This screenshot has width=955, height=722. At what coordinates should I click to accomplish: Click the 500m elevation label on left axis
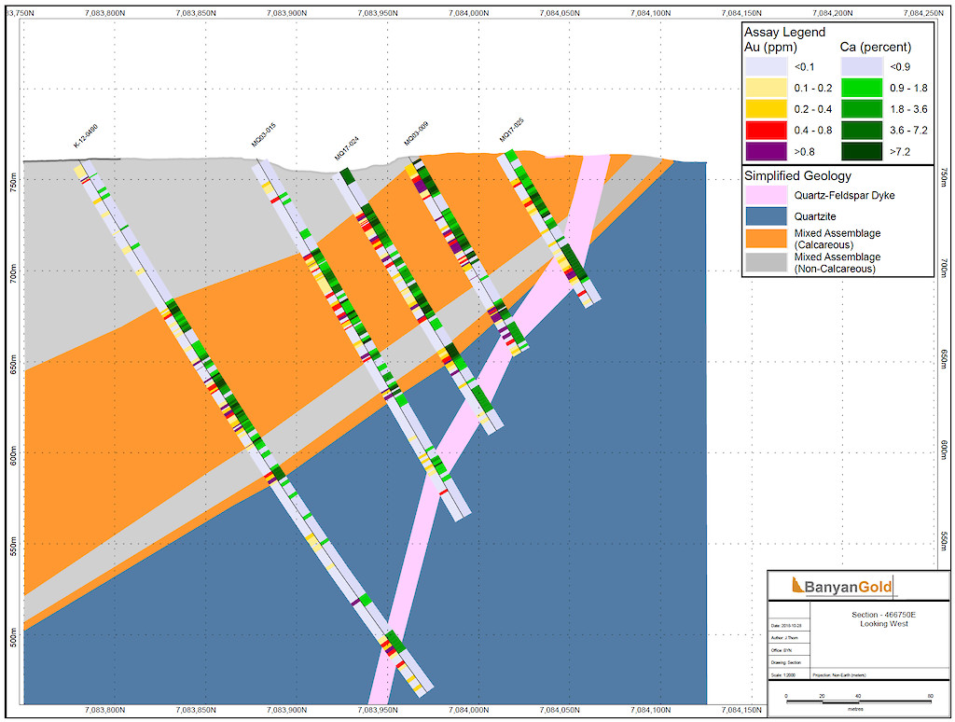coord(14,637)
